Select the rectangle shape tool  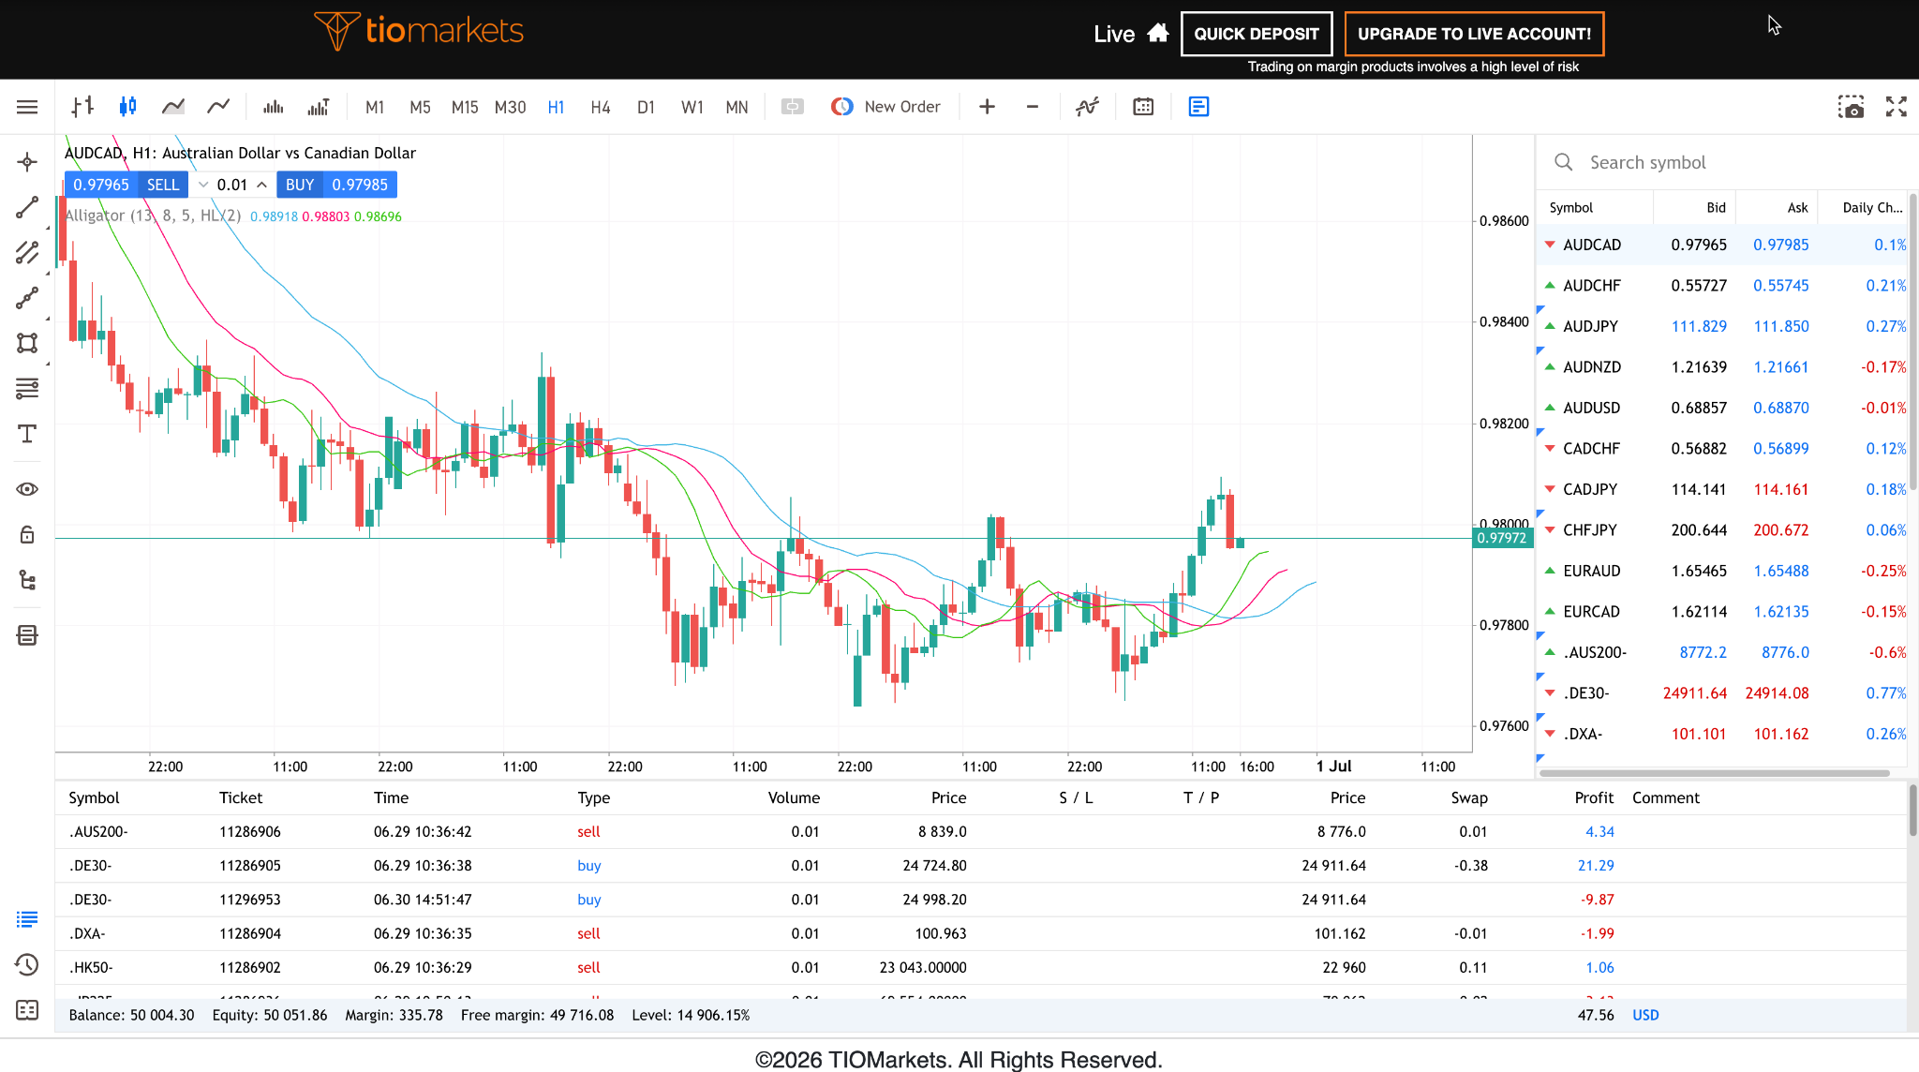click(27, 343)
